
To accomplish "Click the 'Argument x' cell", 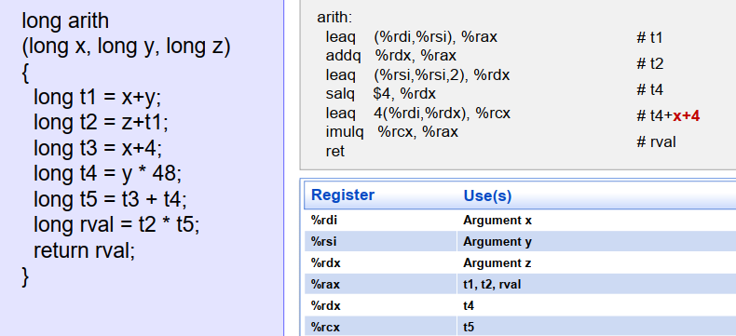I will 596,220.
